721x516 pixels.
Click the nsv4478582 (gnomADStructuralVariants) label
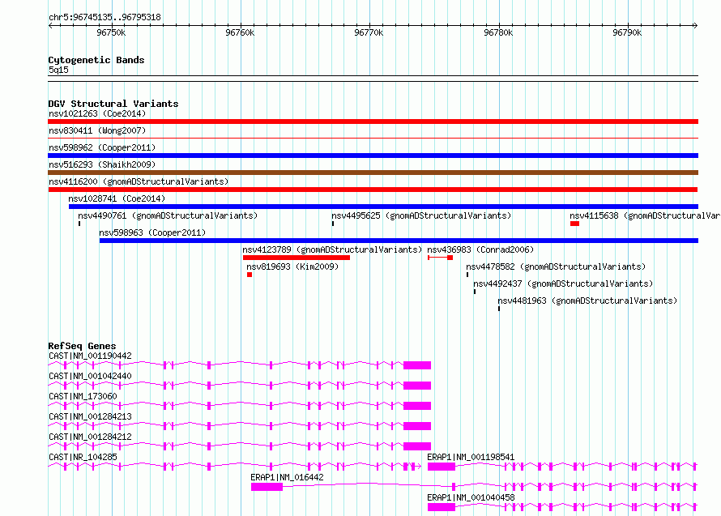[556, 267]
